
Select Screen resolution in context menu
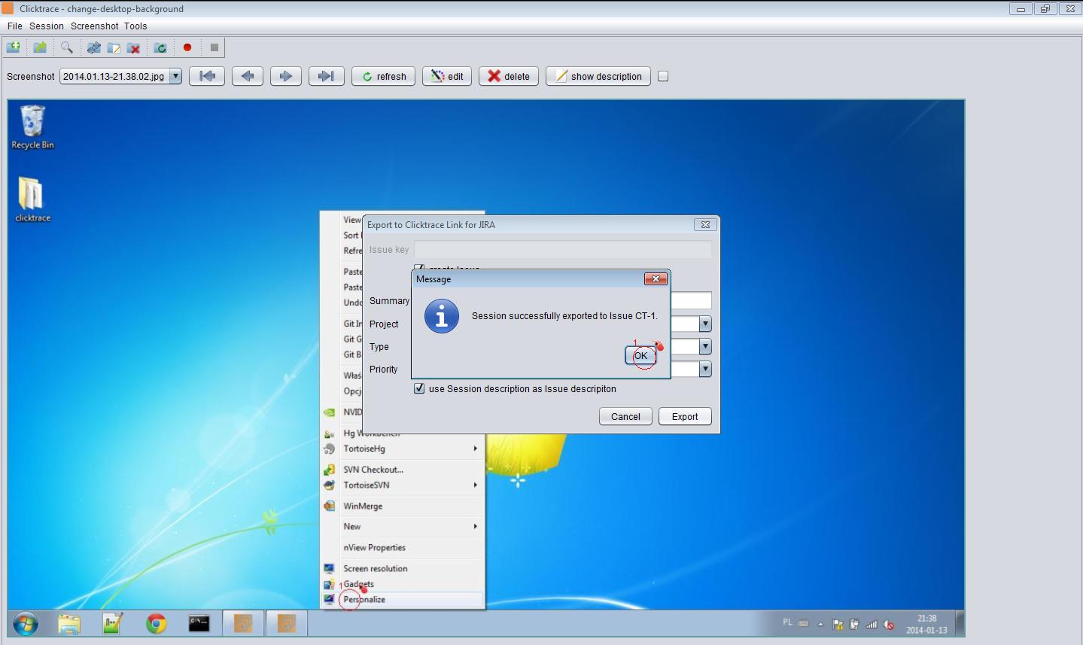click(403, 569)
